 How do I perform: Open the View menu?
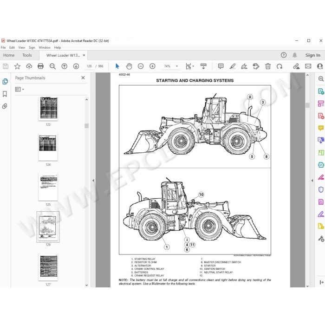[22, 47]
